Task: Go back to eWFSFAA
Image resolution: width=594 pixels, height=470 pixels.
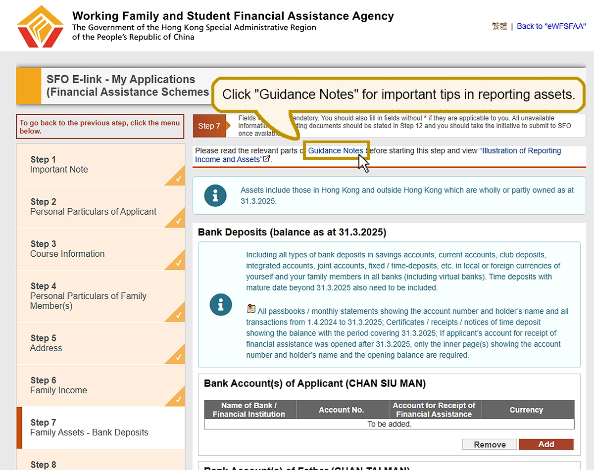Action: tap(551, 26)
